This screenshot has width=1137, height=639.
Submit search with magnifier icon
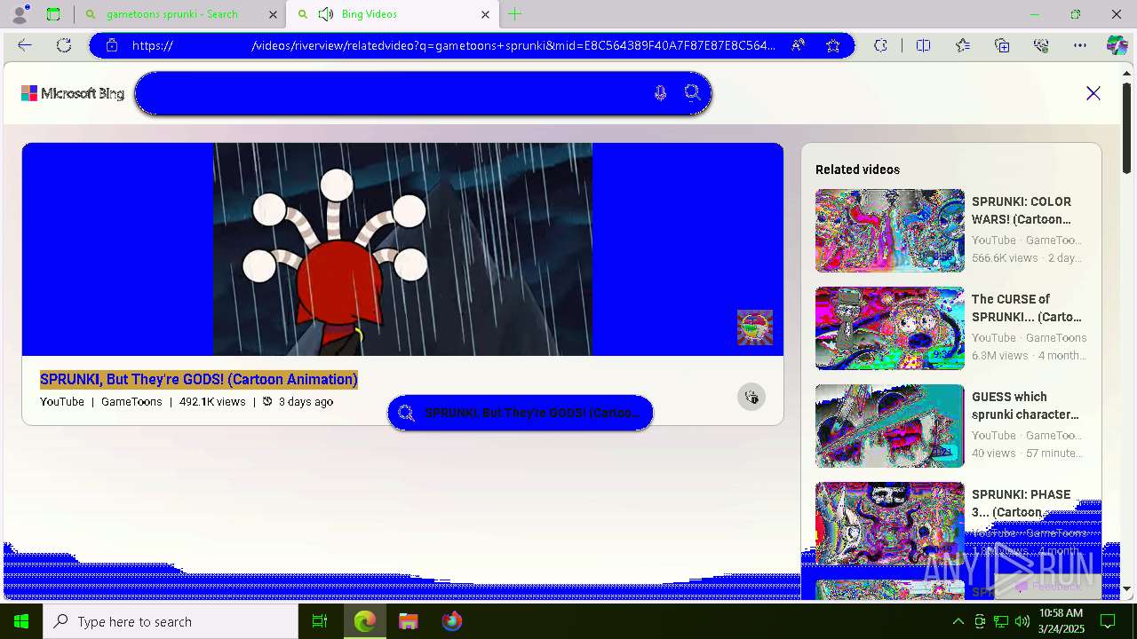tap(693, 93)
